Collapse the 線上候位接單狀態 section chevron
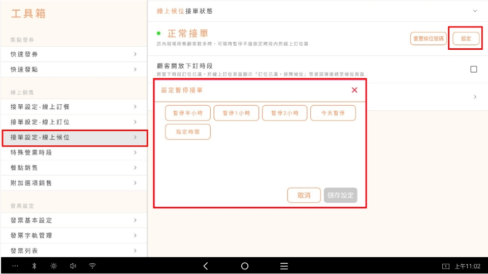 475,11
